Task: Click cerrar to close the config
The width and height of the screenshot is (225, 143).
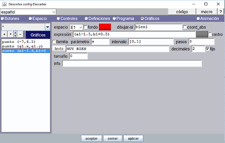Action: click(x=112, y=138)
